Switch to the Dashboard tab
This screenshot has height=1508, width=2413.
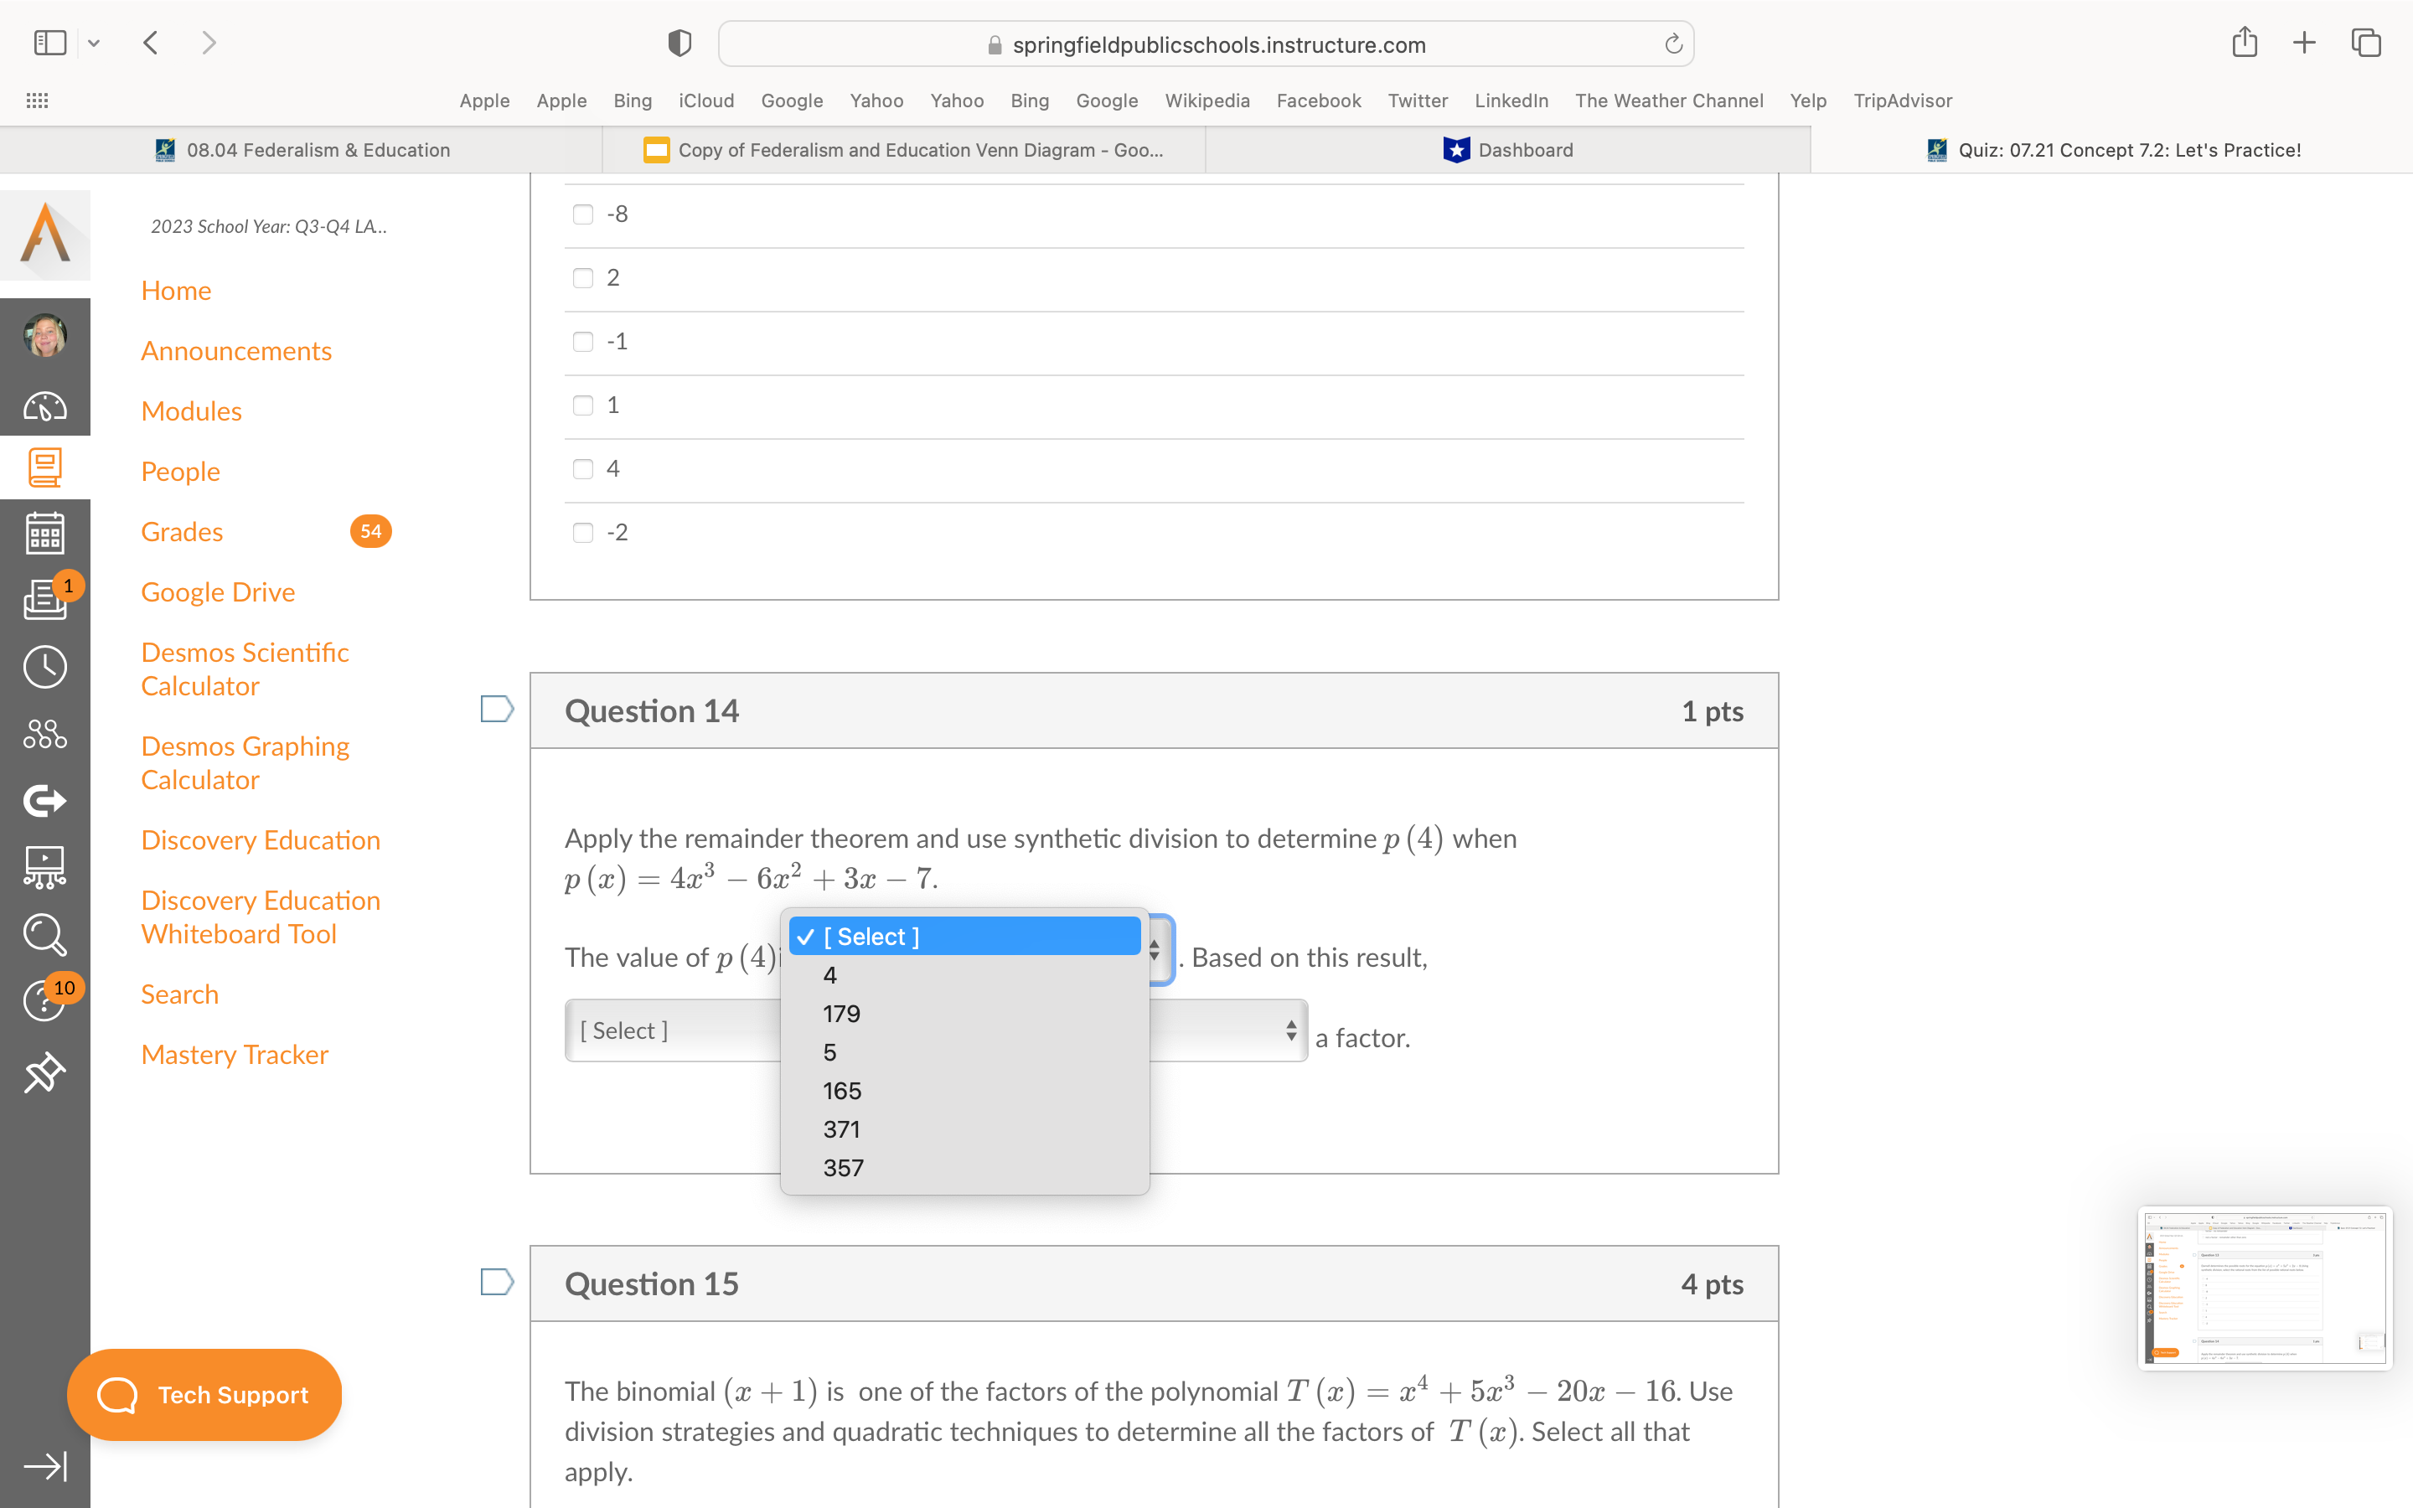pos(1506,147)
